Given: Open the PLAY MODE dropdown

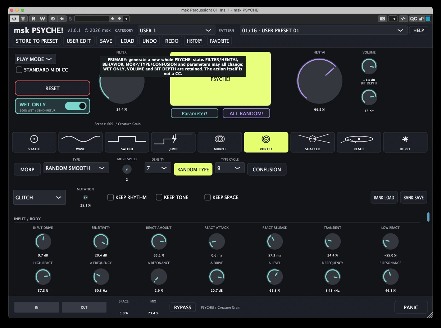Looking at the screenshot, I should (35, 59).
